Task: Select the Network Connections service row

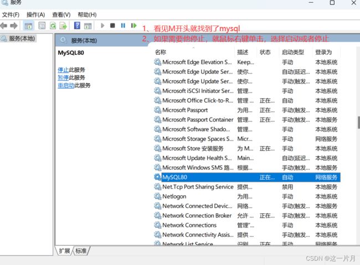Action: point(247,225)
